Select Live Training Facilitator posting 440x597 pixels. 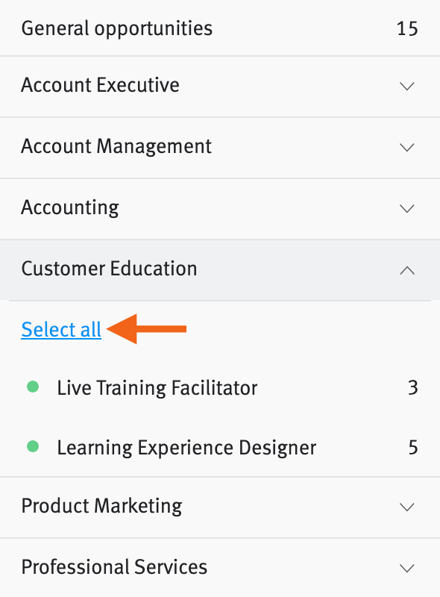(x=220, y=387)
